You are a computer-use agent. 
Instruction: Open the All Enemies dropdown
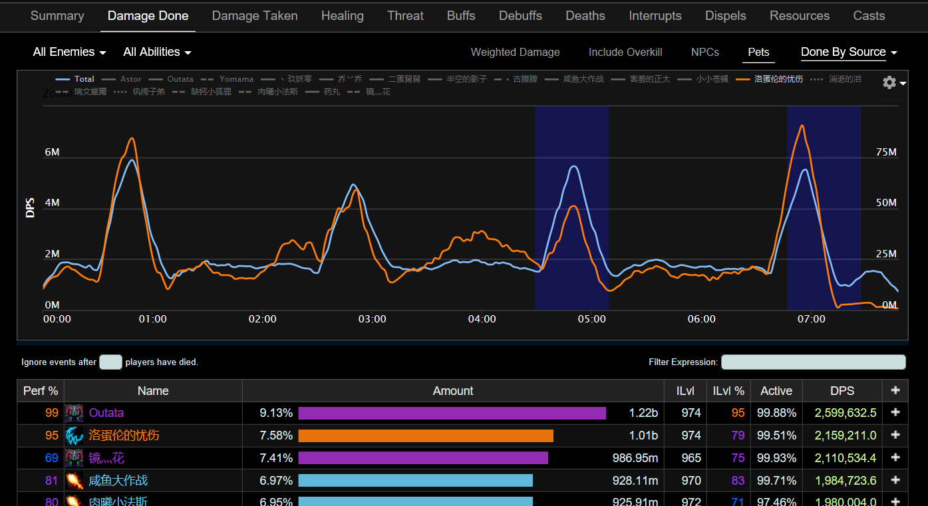69,52
